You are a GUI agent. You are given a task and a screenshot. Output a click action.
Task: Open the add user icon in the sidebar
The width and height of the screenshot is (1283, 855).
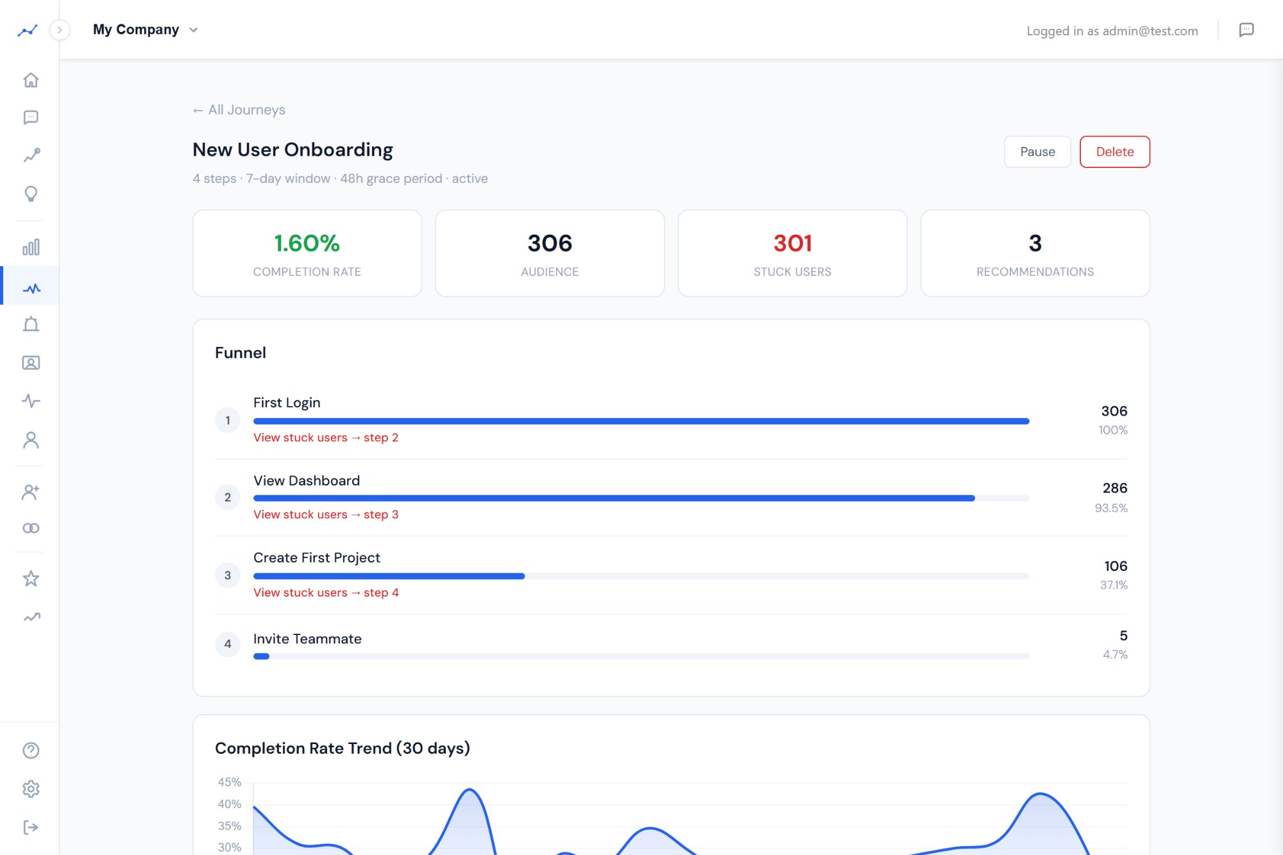31,492
